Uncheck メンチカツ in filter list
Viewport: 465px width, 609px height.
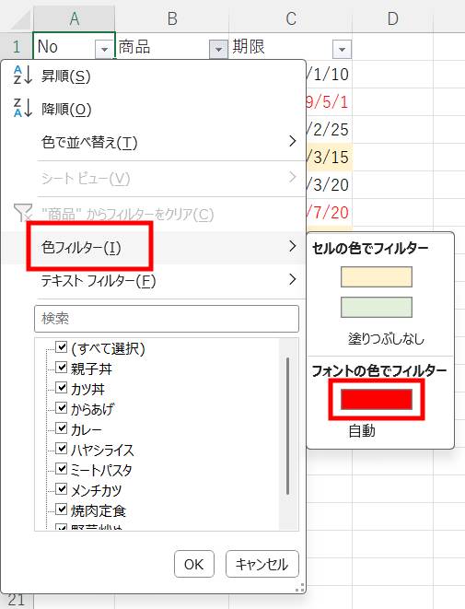click(62, 488)
